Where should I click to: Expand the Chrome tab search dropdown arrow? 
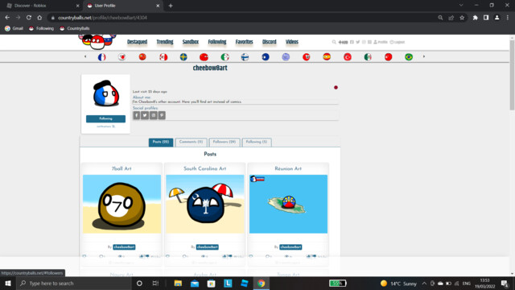461,6
